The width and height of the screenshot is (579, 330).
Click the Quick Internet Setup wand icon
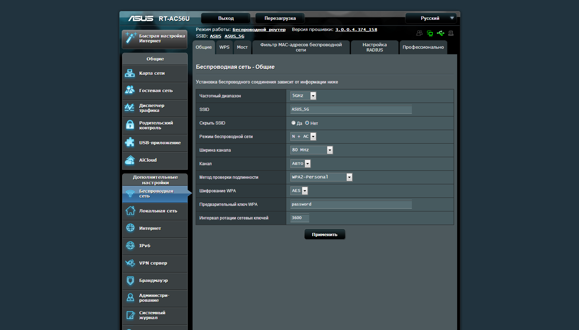pyautogui.click(x=131, y=38)
